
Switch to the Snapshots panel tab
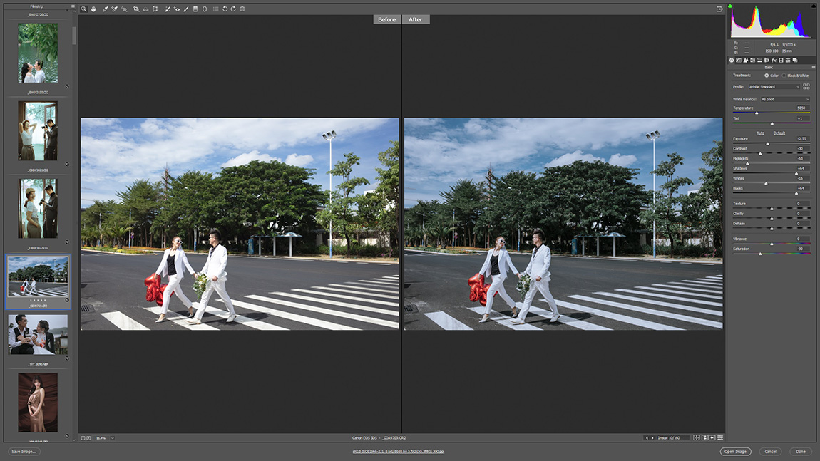[x=795, y=60]
